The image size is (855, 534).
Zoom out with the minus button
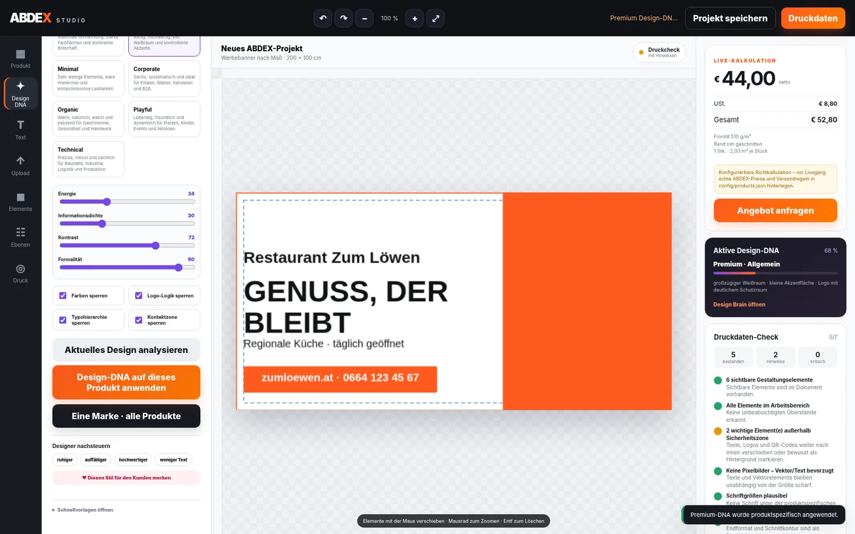[365, 18]
